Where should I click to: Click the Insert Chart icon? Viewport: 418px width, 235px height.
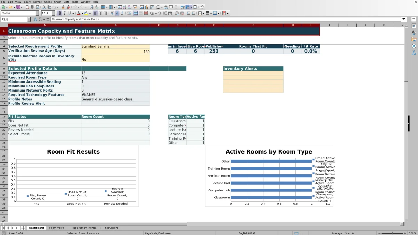click(x=147, y=7)
